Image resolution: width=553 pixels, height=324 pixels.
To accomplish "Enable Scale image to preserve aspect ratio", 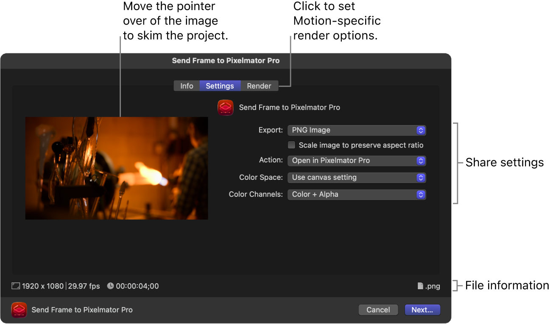I will tap(292, 145).
